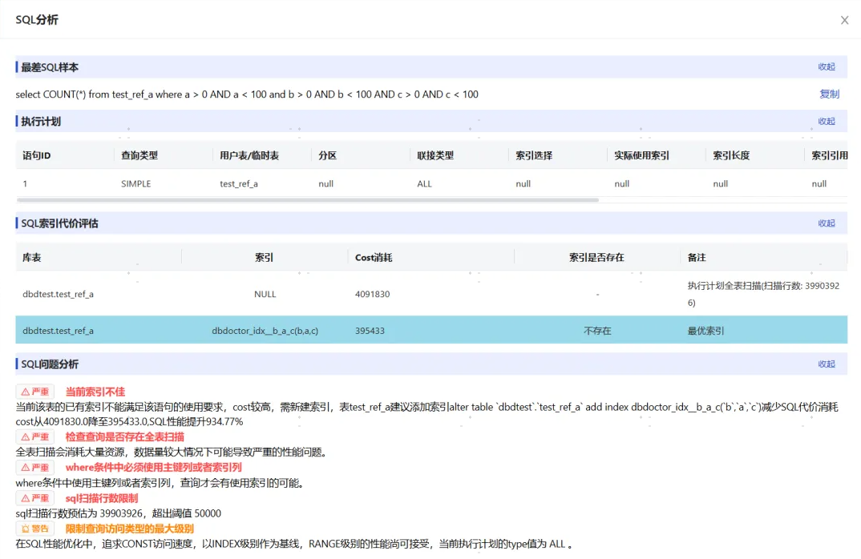
Task: Open the 当前索引不佳 issue title
Action: (x=95, y=392)
